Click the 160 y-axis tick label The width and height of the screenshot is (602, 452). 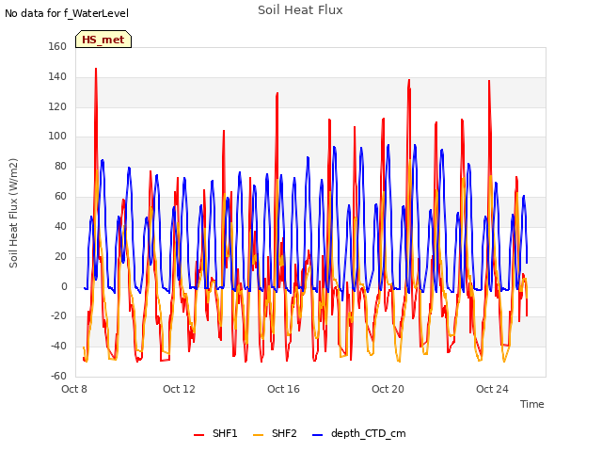click(57, 46)
